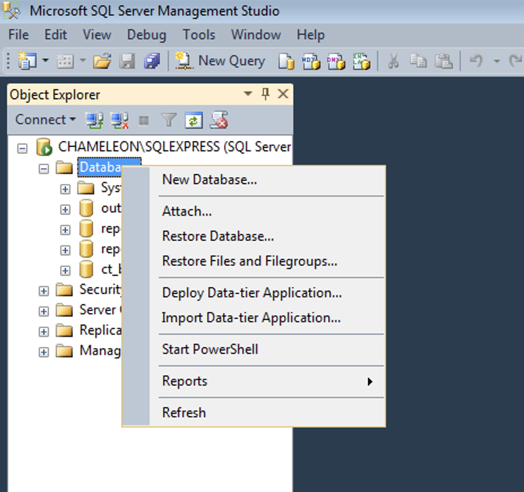Open the Tools menu
The image size is (524, 492).
(x=199, y=35)
